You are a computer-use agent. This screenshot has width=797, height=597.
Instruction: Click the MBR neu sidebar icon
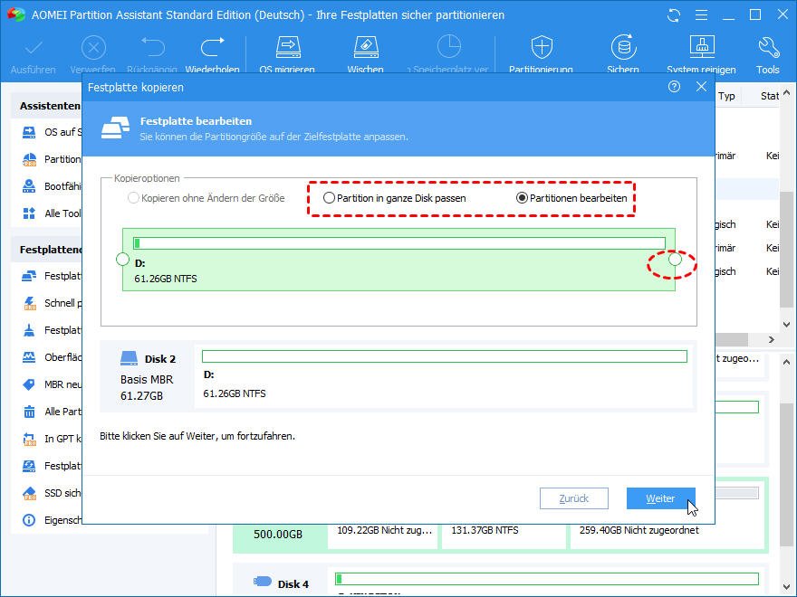pos(29,384)
